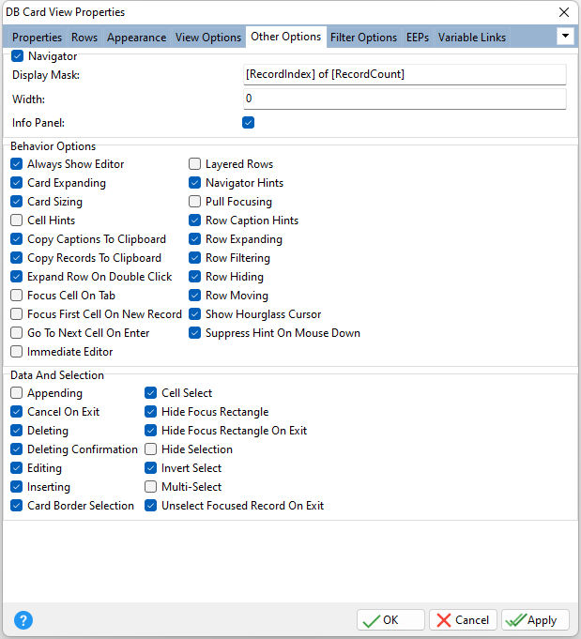Uncheck the Info Panel checkbox
This screenshot has height=639, width=581.
249,122
